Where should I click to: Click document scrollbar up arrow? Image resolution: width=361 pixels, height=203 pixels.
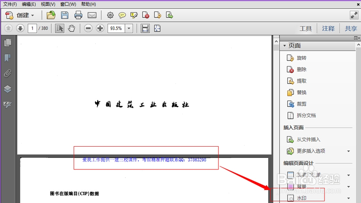pos(276,42)
